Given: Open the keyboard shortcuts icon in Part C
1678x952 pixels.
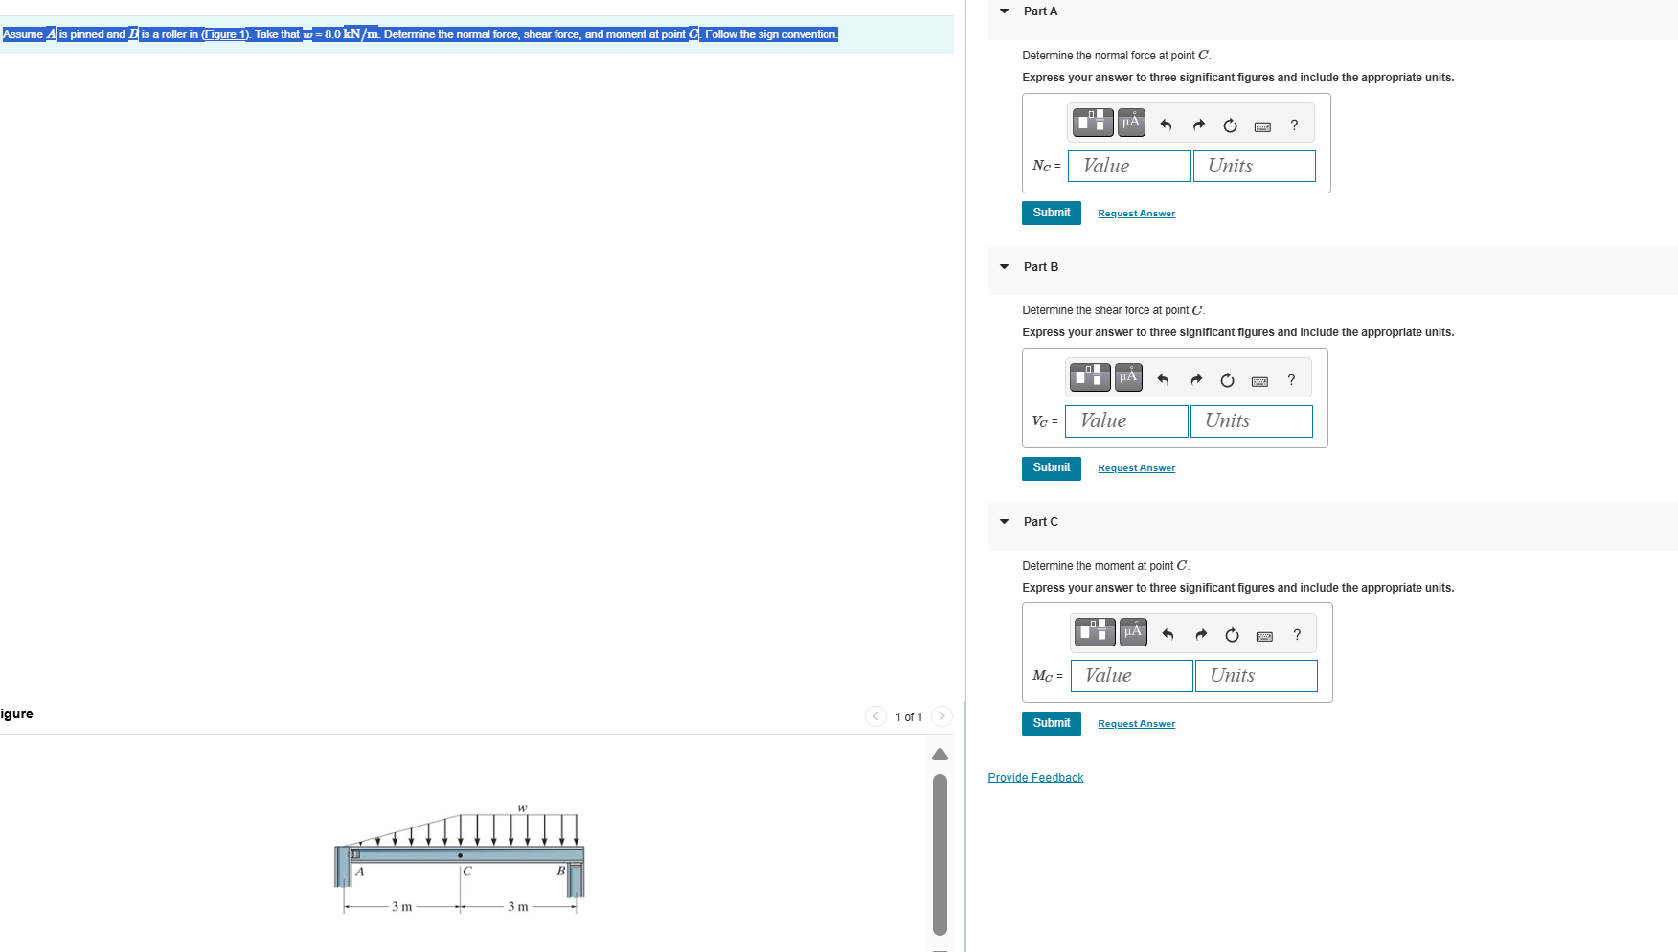Looking at the screenshot, I should click(x=1263, y=634).
